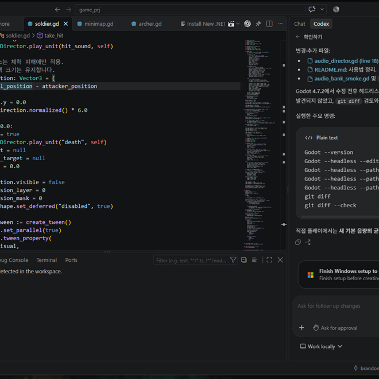Switch to the Terminal panel tab
379x379 pixels.
coord(47,260)
